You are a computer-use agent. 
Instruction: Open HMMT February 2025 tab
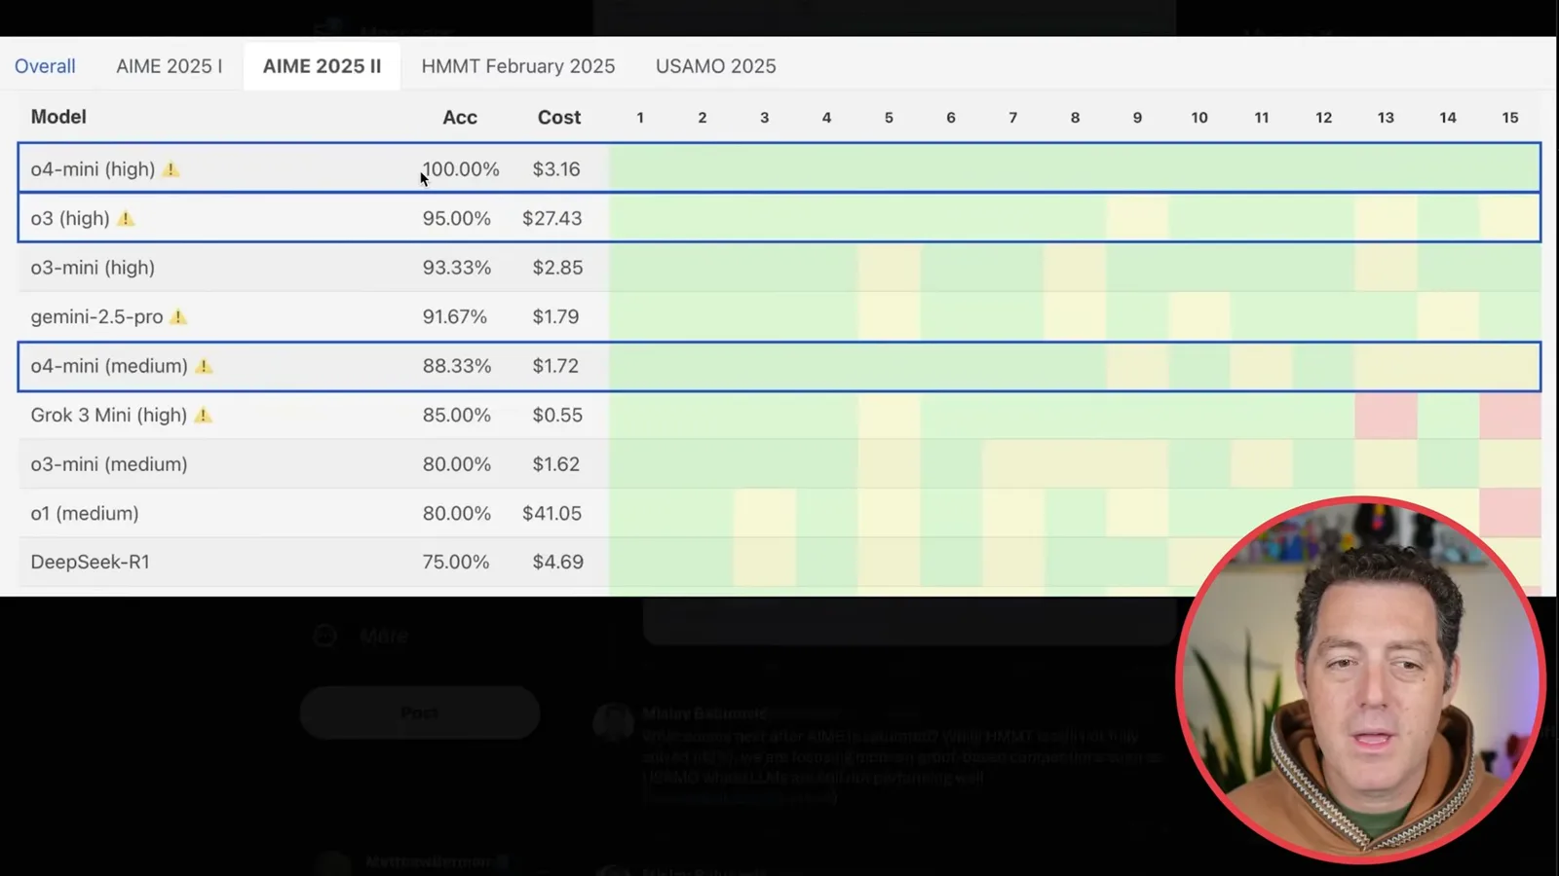point(518,66)
